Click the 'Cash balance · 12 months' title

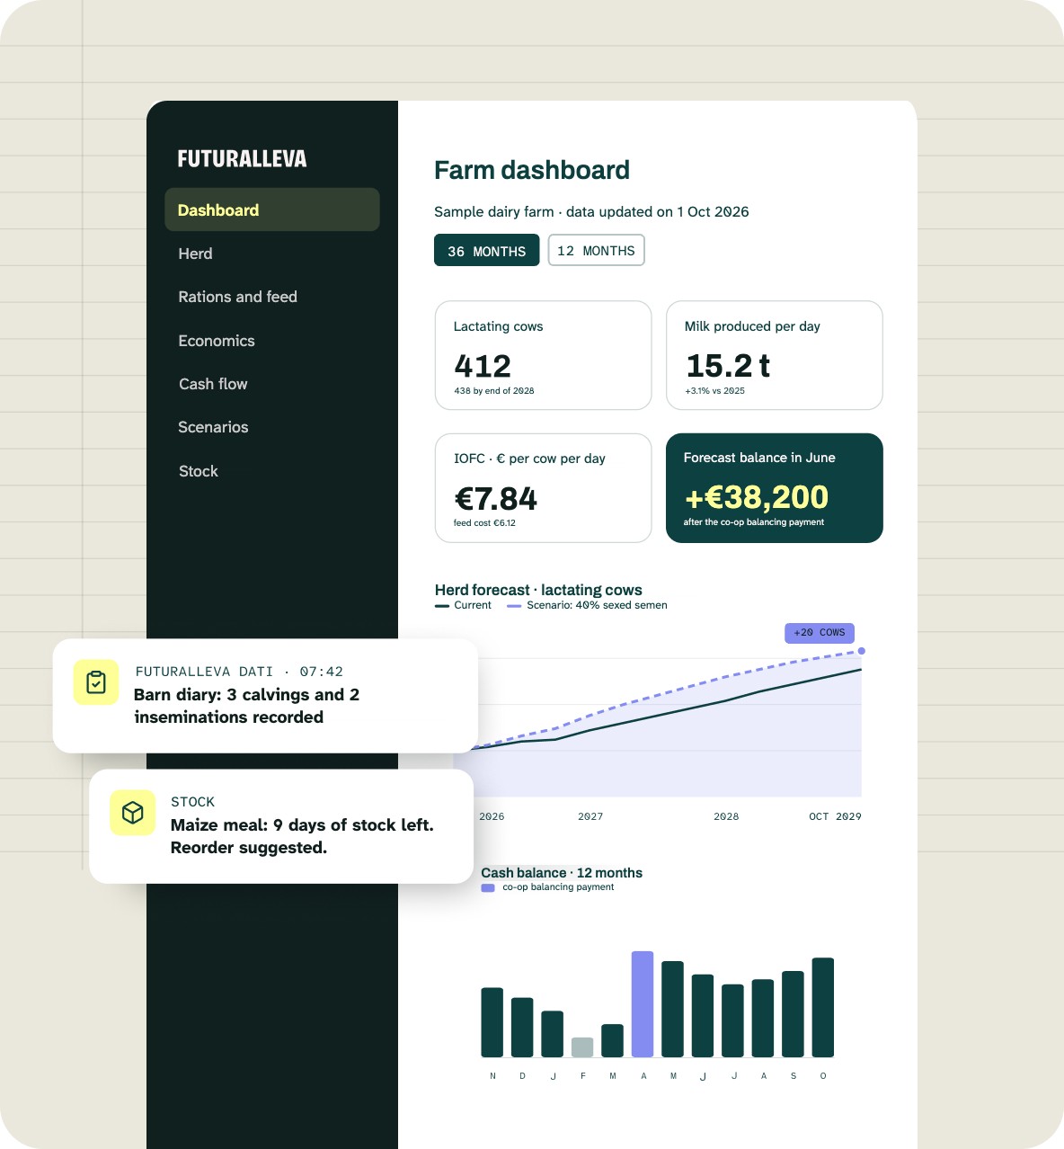[x=562, y=873]
